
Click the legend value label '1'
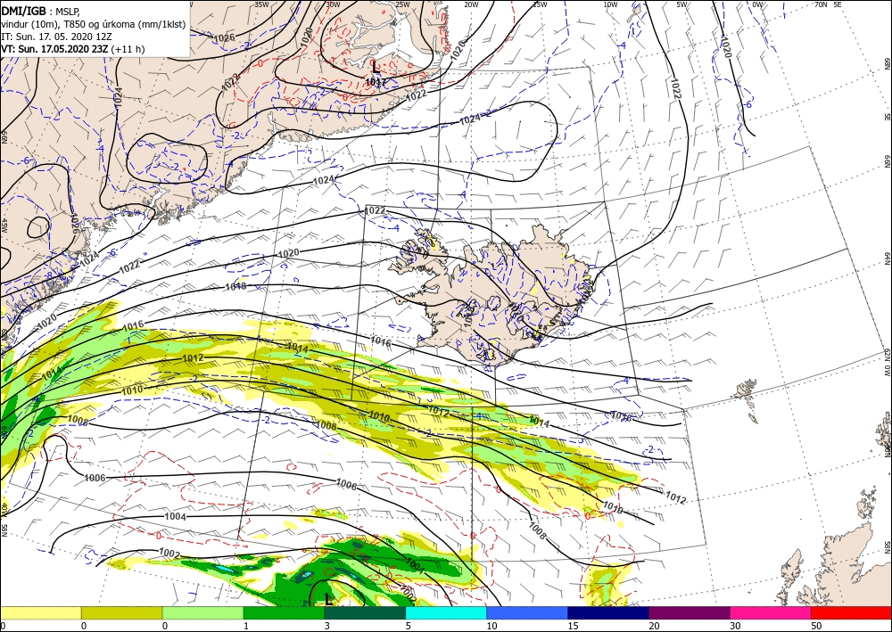pyautogui.click(x=246, y=626)
